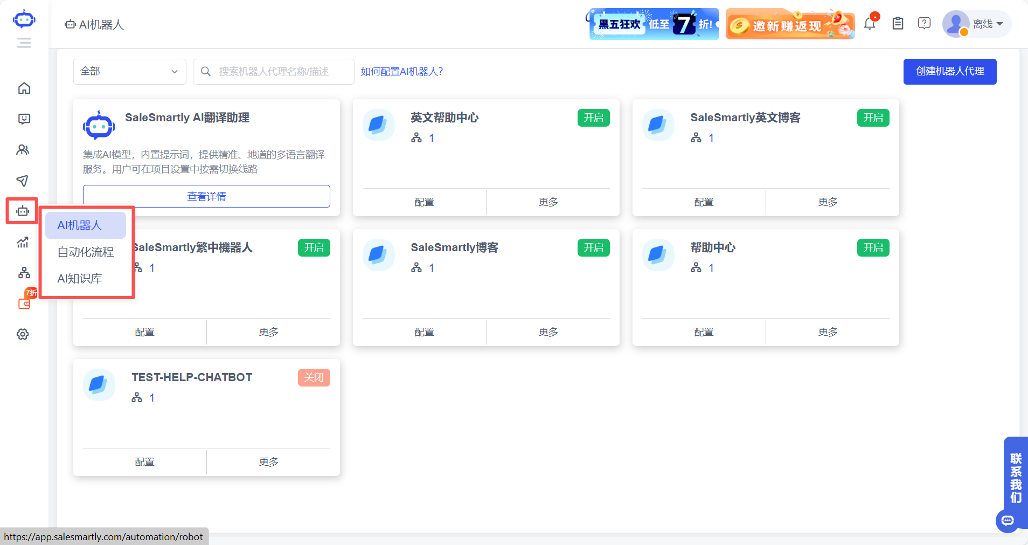
Task: Click 配置 on TEST-HELP-CHATBOT card
Action: pyautogui.click(x=144, y=462)
